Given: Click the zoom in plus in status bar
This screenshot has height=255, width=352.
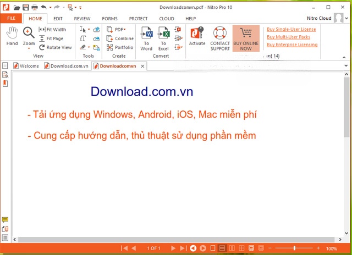Looking at the screenshot, I should [318, 248].
